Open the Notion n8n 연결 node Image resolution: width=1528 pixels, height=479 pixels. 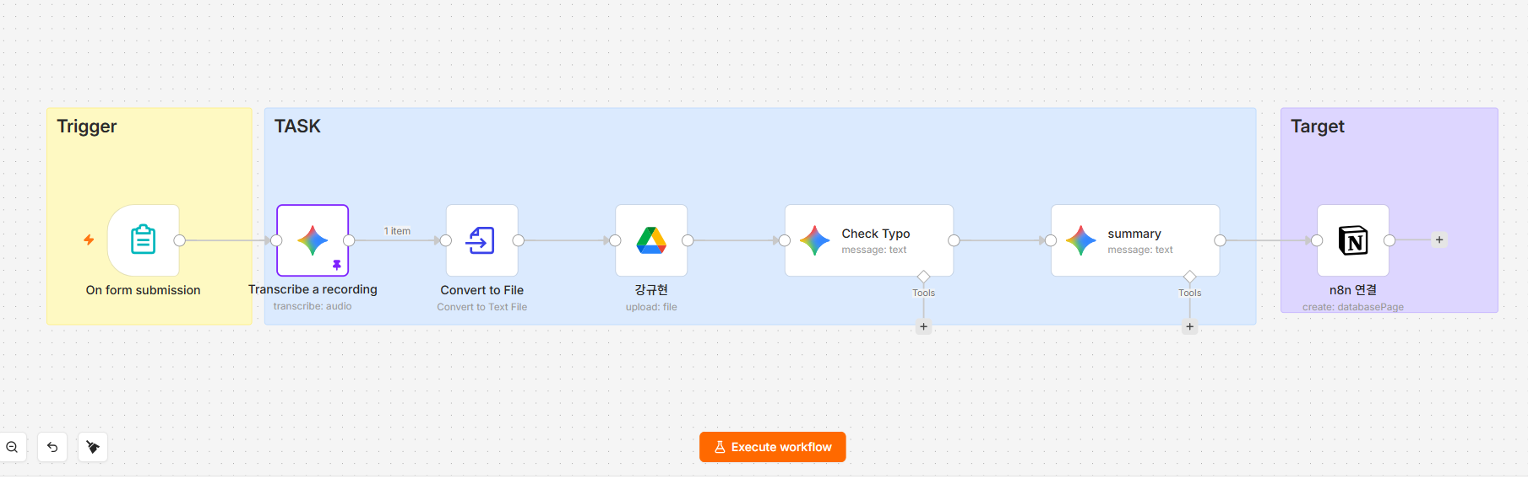[x=1353, y=240]
